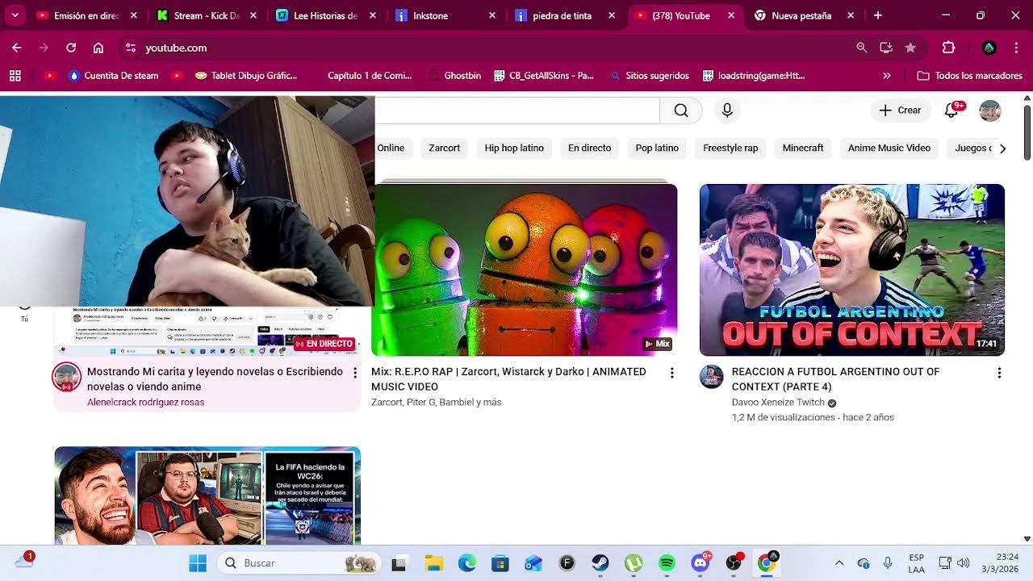This screenshot has height=581, width=1033.
Task: Open the Ghostbin bookmark
Action: click(454, 76)
